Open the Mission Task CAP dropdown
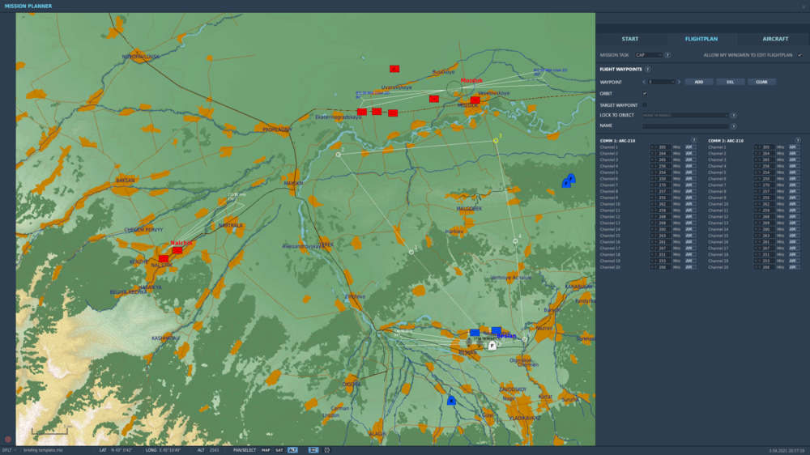 (x=649, y=55)
